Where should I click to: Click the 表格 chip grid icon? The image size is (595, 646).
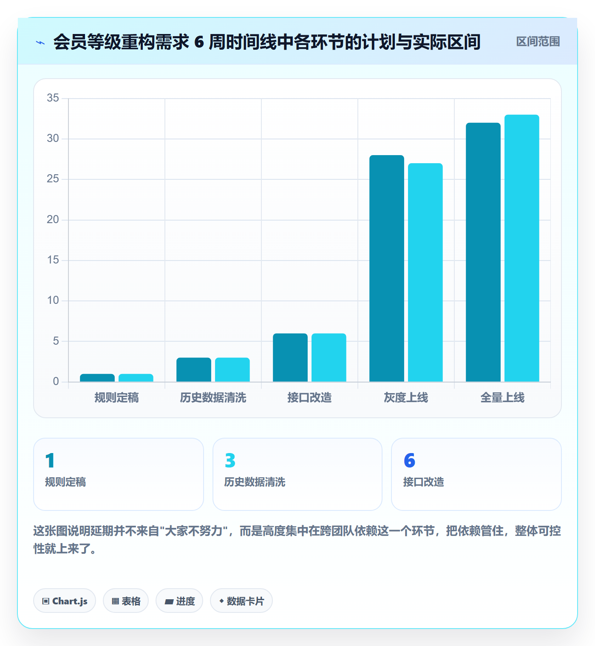[116, 601]
